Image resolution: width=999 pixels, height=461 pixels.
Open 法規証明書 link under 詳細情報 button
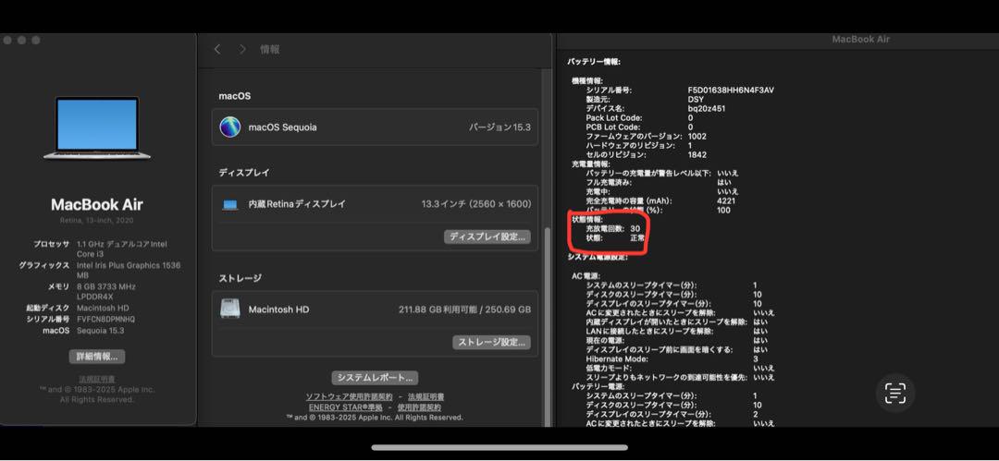pos(97,379)
